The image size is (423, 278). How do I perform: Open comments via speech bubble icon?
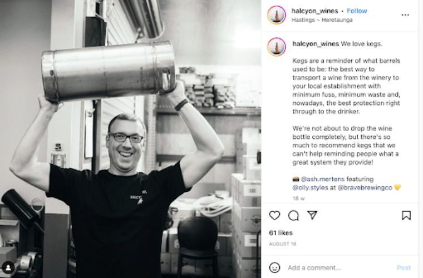point(293,215)
